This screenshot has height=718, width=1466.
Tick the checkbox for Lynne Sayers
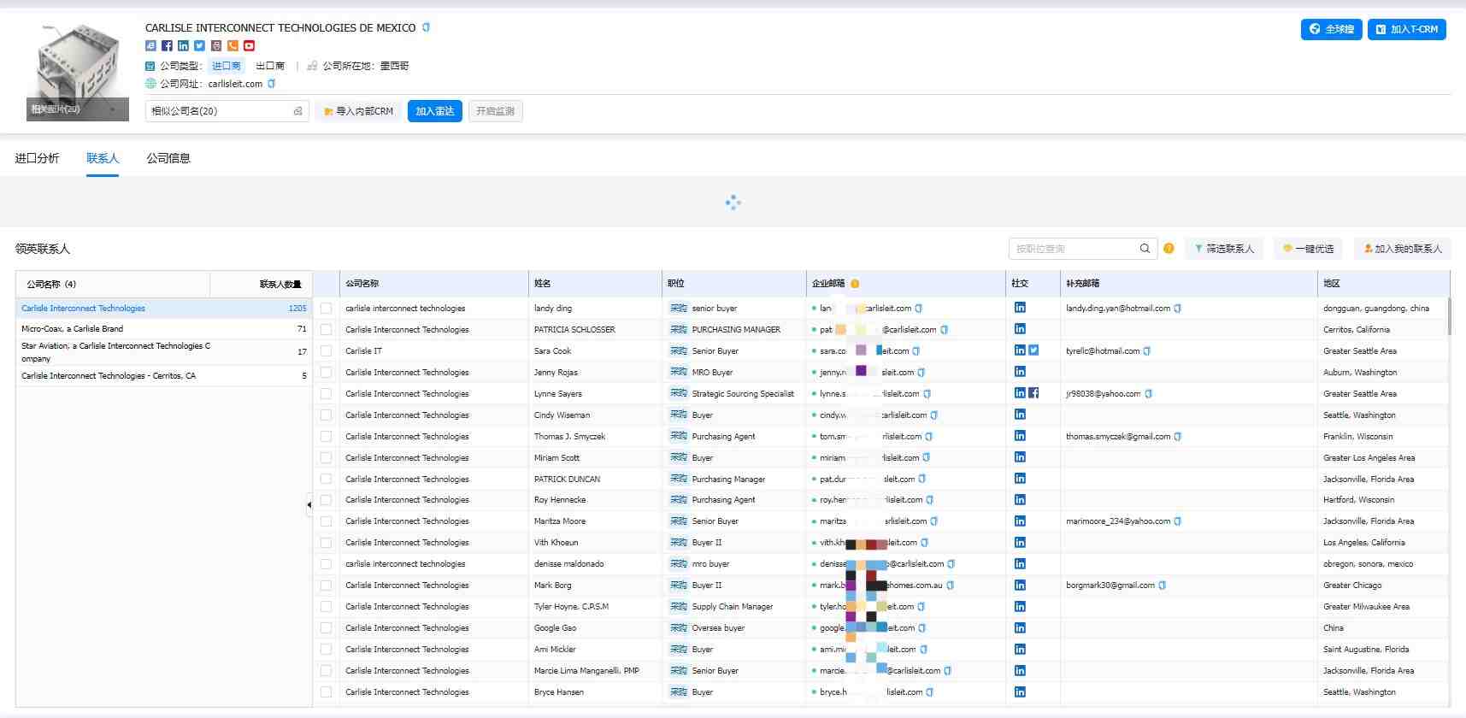coord(326,393)
